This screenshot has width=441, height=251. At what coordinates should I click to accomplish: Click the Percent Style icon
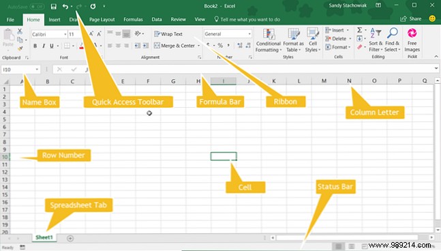coord(220,46)
